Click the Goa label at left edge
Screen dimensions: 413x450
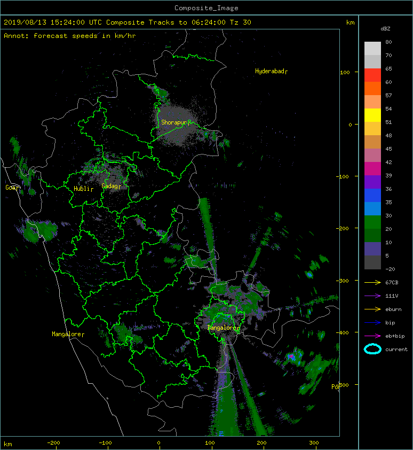coord(11,188)
